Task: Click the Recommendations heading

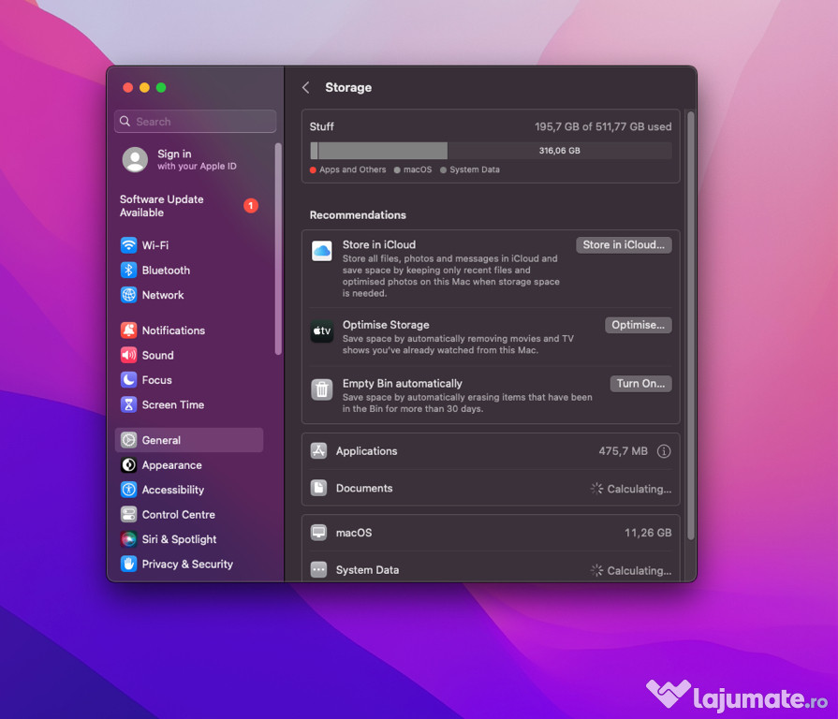Action: [x=358, y=214]
